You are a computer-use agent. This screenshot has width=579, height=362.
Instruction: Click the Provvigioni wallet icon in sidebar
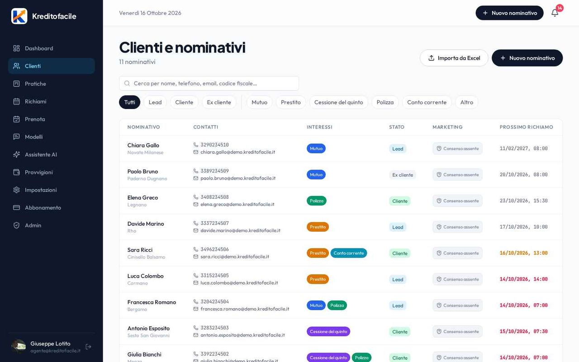pos(16,172)
